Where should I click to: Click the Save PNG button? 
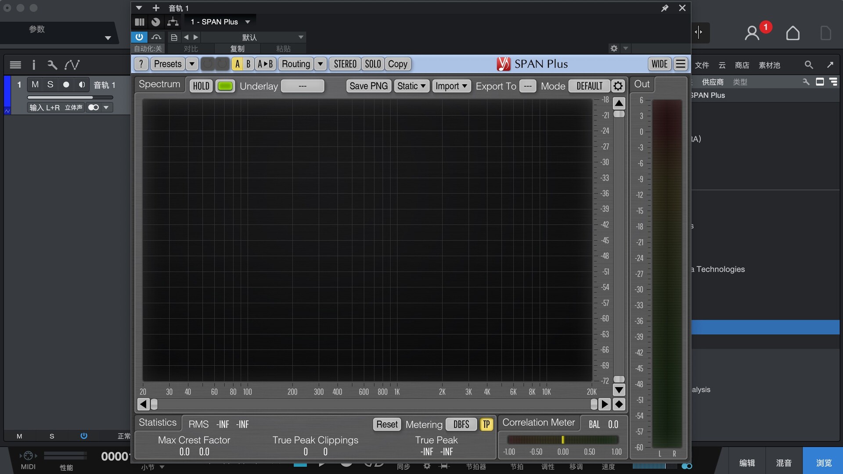click(x=368, y=86)
